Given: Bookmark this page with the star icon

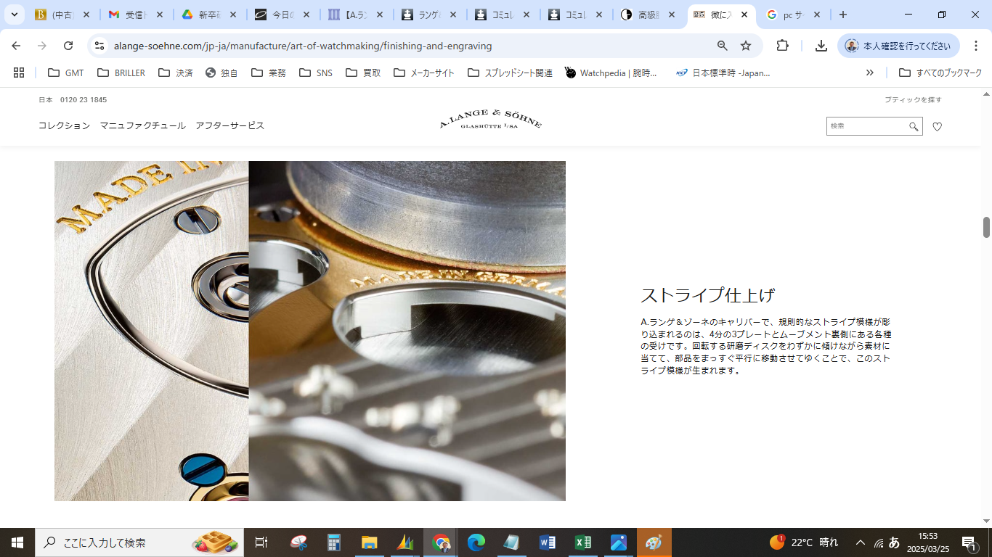Looking at the screenshot, I should coord(746,46).
